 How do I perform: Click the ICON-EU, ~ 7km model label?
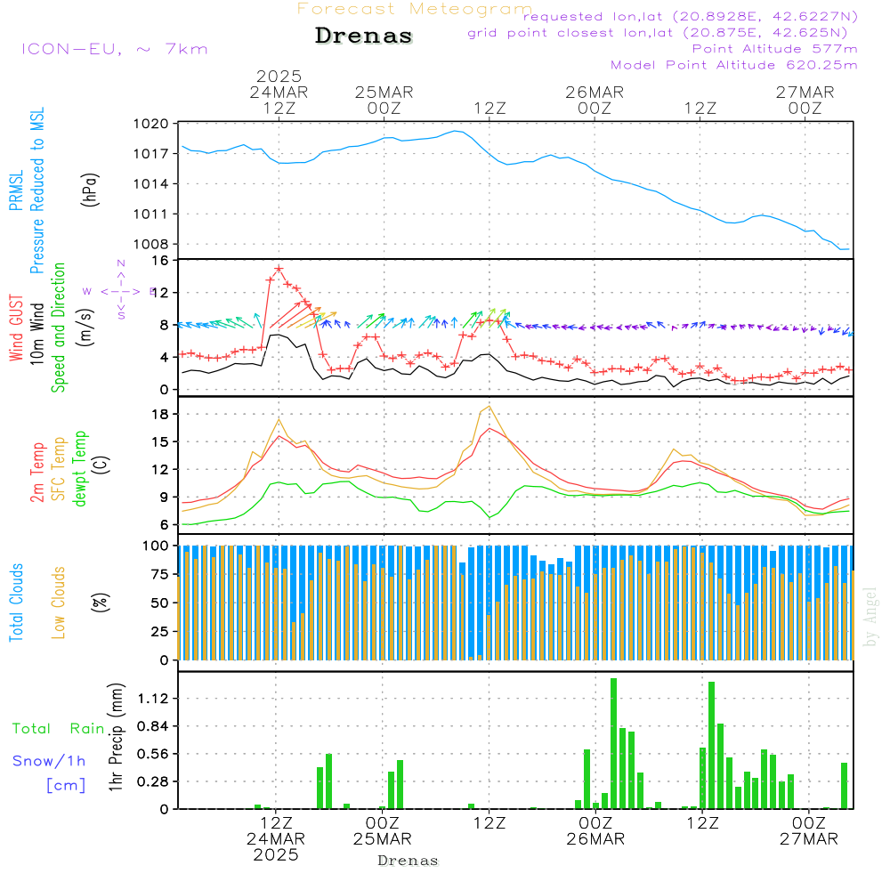click(115, 49)
